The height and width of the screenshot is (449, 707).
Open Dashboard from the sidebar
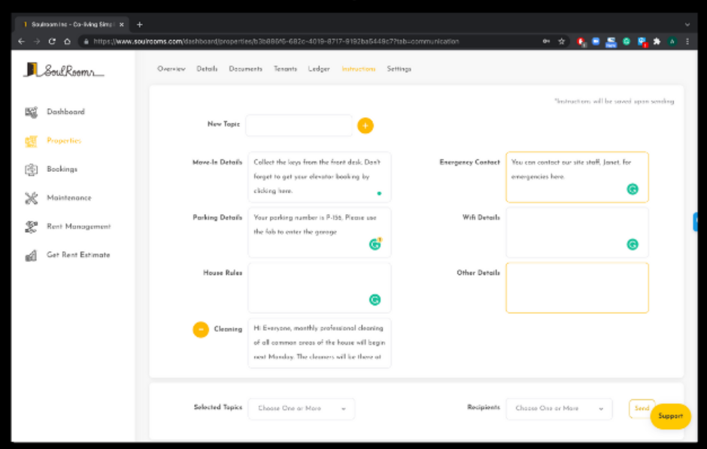tap(65, 112)
